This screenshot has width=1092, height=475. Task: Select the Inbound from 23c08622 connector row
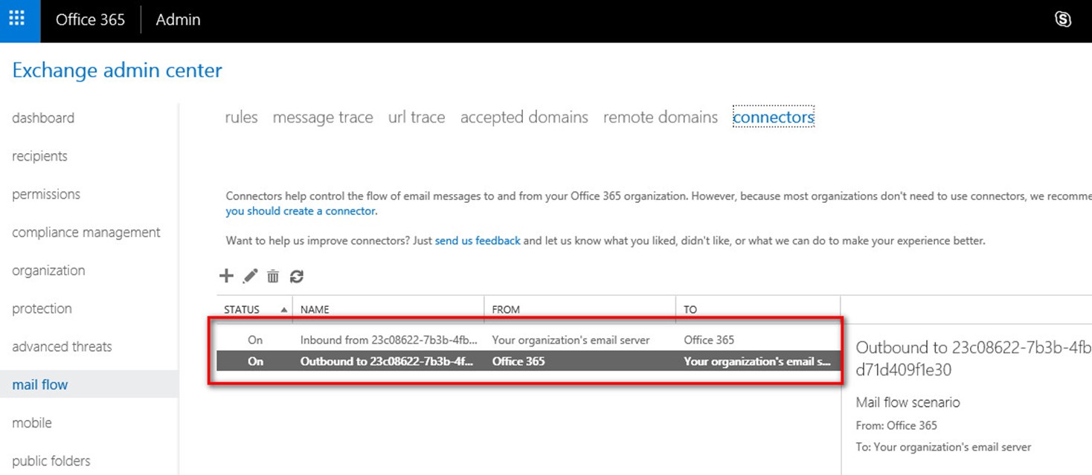click(x=528, y=340)
